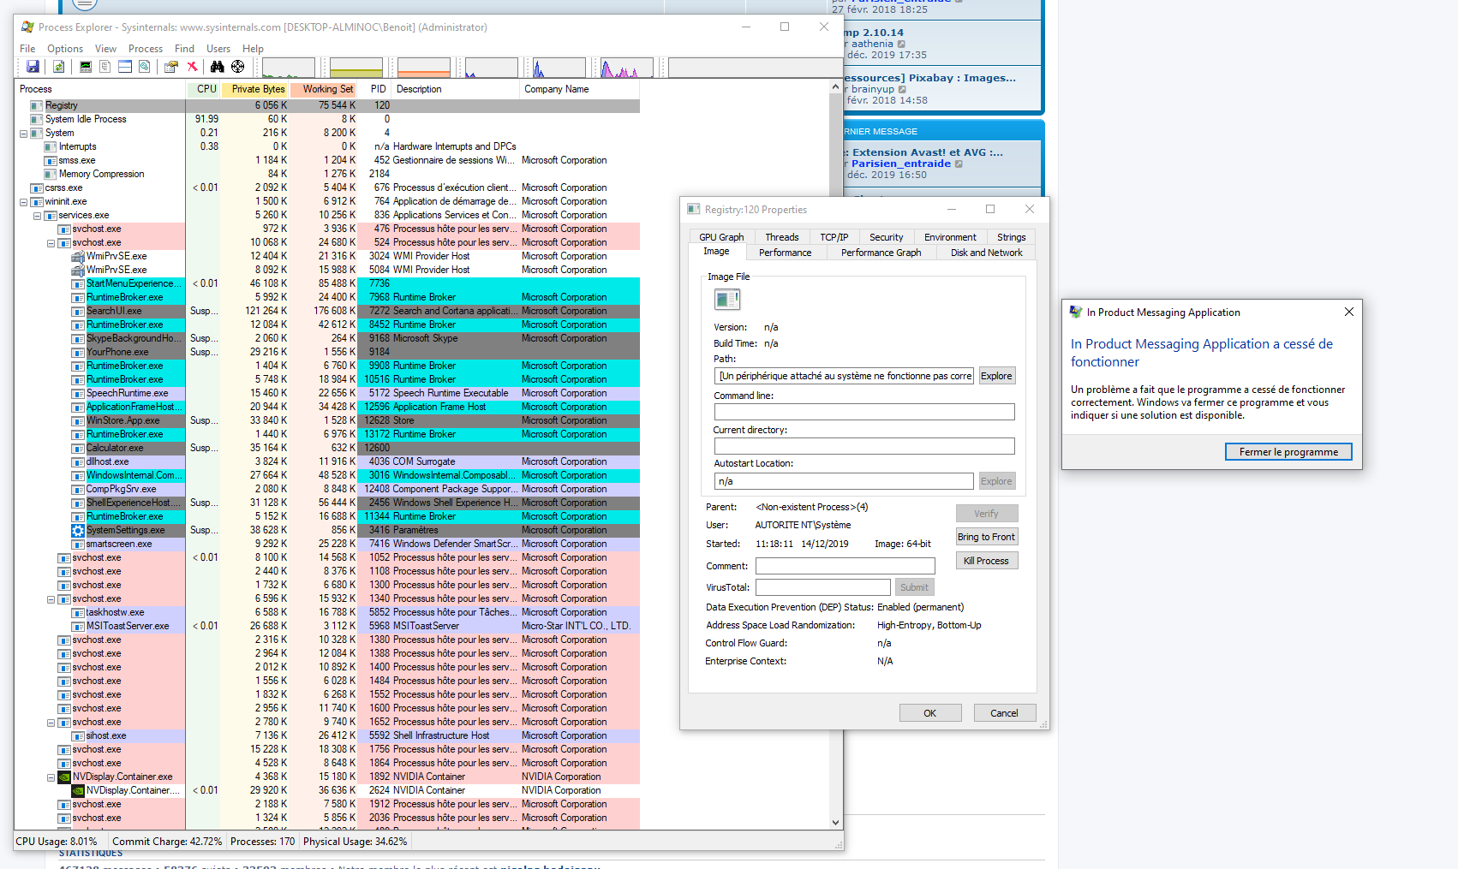The image size is (1458, 869).
Task: Open the File menu
Action: tap(27, 49)
